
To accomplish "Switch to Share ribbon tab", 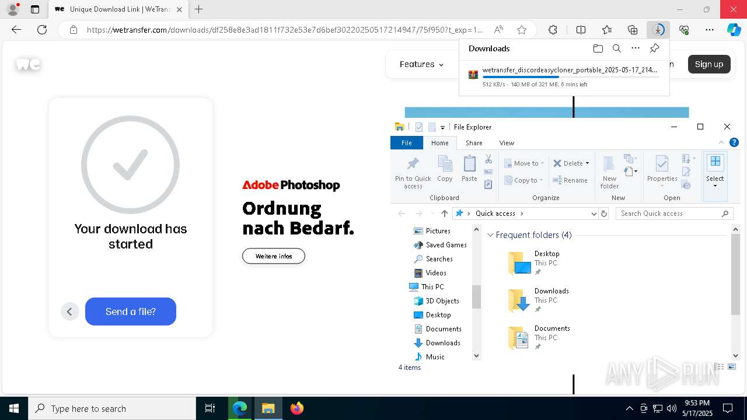I will (x=474, y=143).
